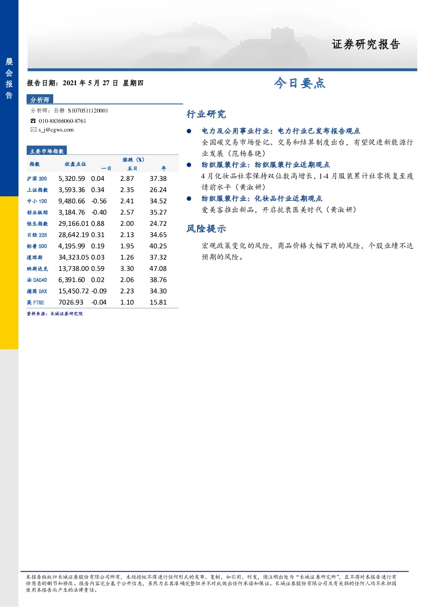Click closing value 15,450.72
This screenshot has width=429, height=607.
point(74,291)
